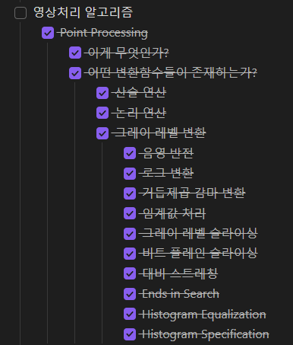Uncheck the 논리 연산 checkbox
The image size is (293, 345).
click(x=102, y=113)
